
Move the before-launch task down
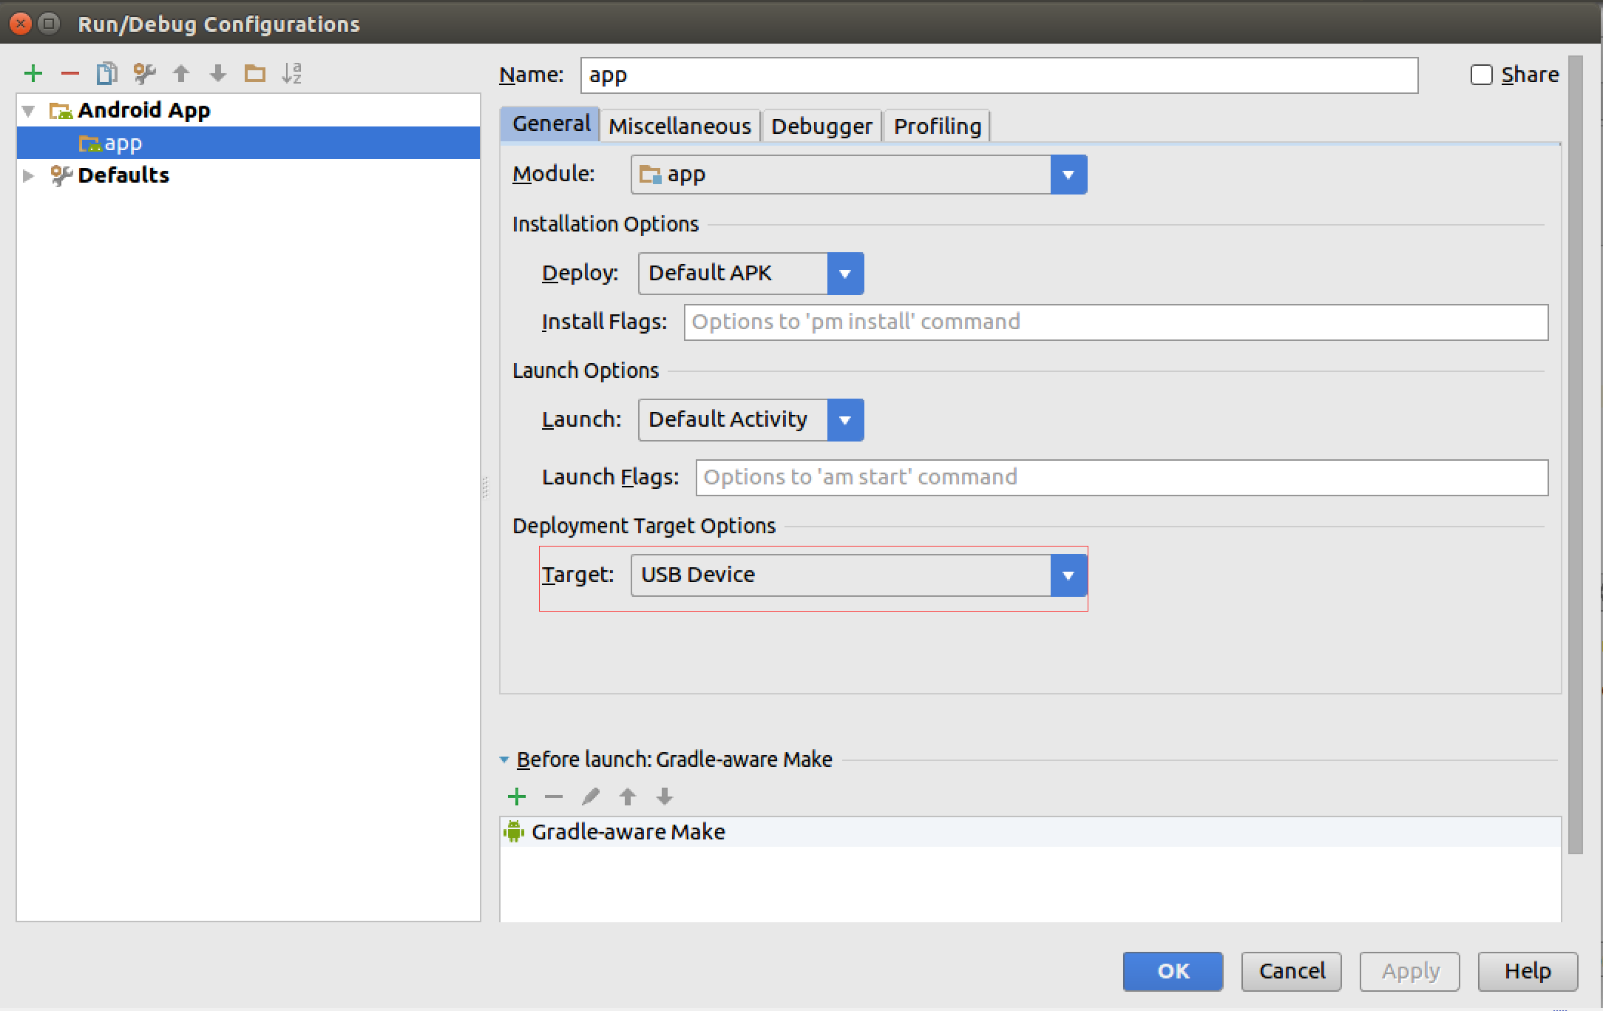665,797
